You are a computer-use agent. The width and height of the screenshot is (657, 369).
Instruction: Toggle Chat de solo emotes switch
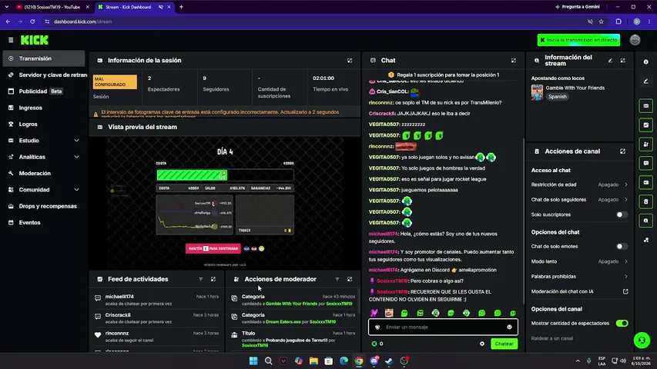click(x=622, y=247)
